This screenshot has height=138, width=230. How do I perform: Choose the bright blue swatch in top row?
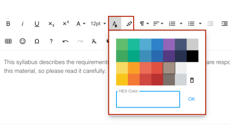click(157, 44)
